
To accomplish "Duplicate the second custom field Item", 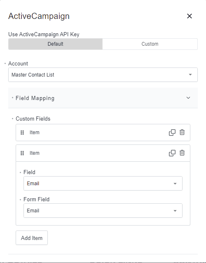I will [172, 153].
